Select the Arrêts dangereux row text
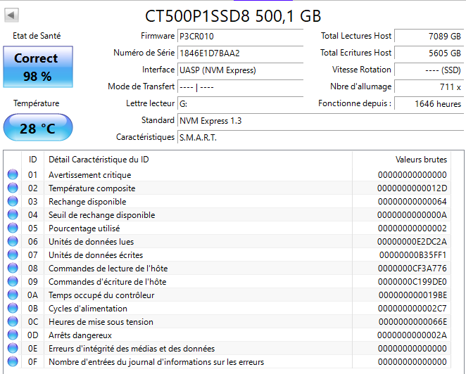 pos(80,335)
